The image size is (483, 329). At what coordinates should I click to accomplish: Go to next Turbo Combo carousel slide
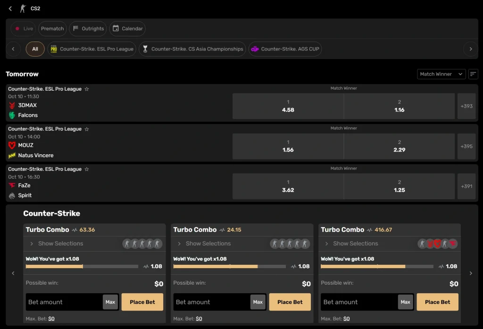pos(471,273)
